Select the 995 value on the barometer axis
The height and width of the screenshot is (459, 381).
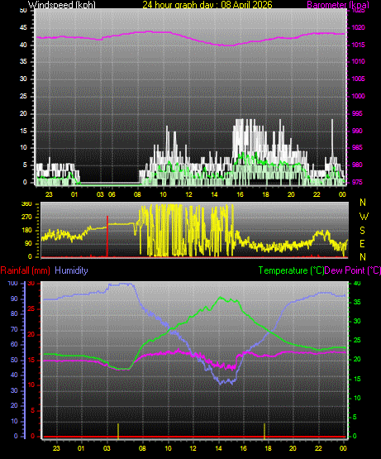pos(357,113)
